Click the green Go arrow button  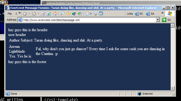pyautogui.click(x=164, y=20)
